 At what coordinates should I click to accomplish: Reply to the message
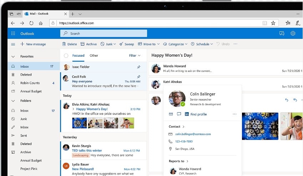click(287, 100)
